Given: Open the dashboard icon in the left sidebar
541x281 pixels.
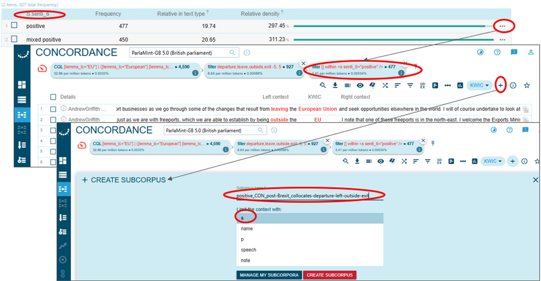Looking at the screenshot, I should 22,85.
